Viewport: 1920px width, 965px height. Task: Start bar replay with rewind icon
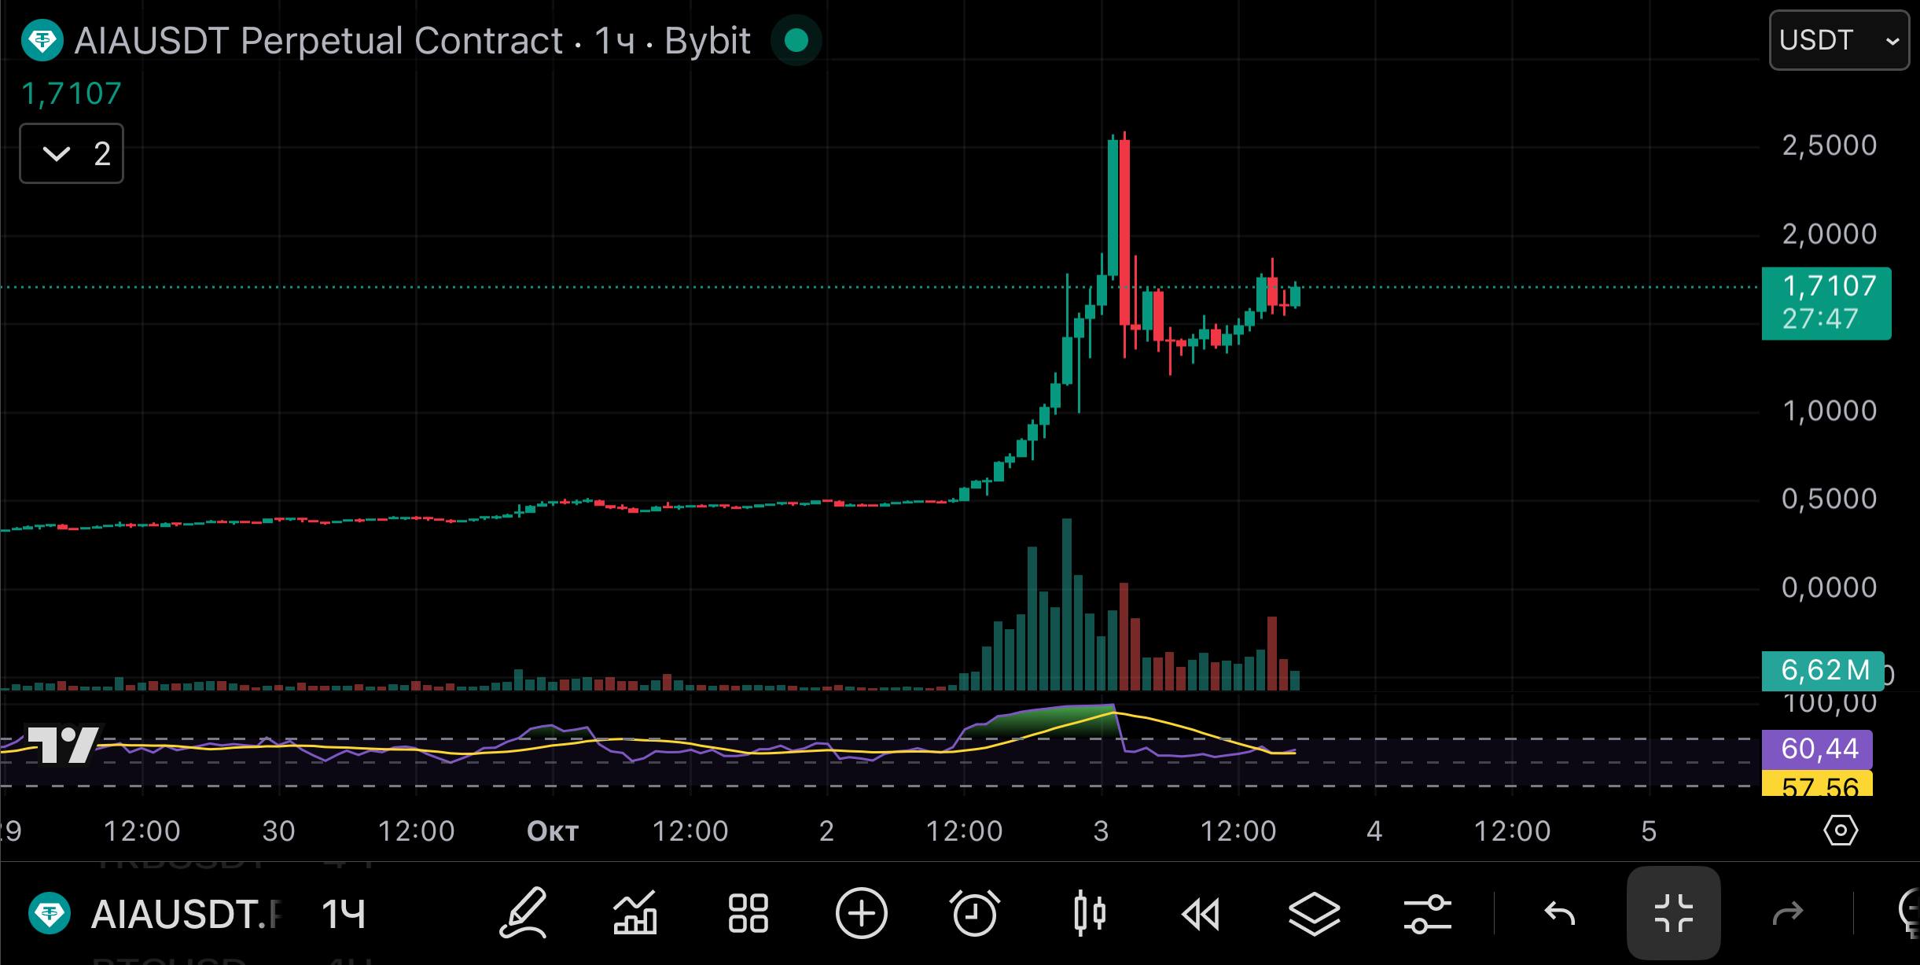[x=1201, y=914]
